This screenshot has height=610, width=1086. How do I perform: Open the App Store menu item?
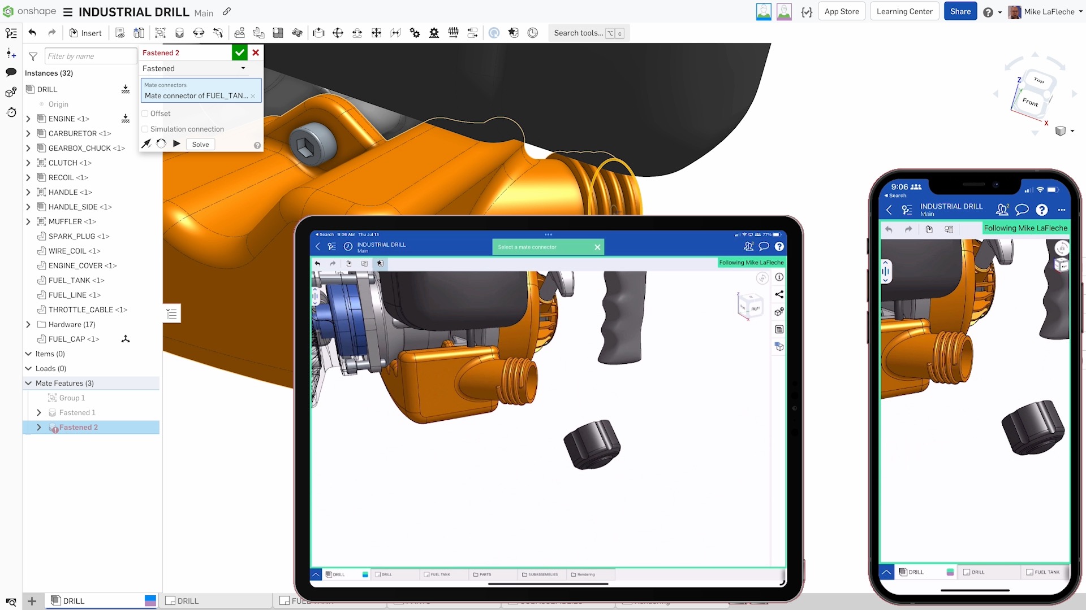point(841,11)
